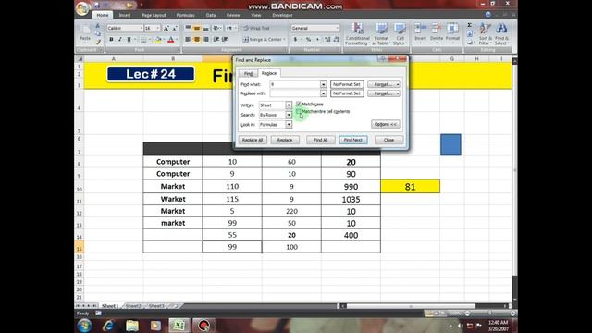
Task: Select the Replace tab in dialog
Action: (269, 73)
